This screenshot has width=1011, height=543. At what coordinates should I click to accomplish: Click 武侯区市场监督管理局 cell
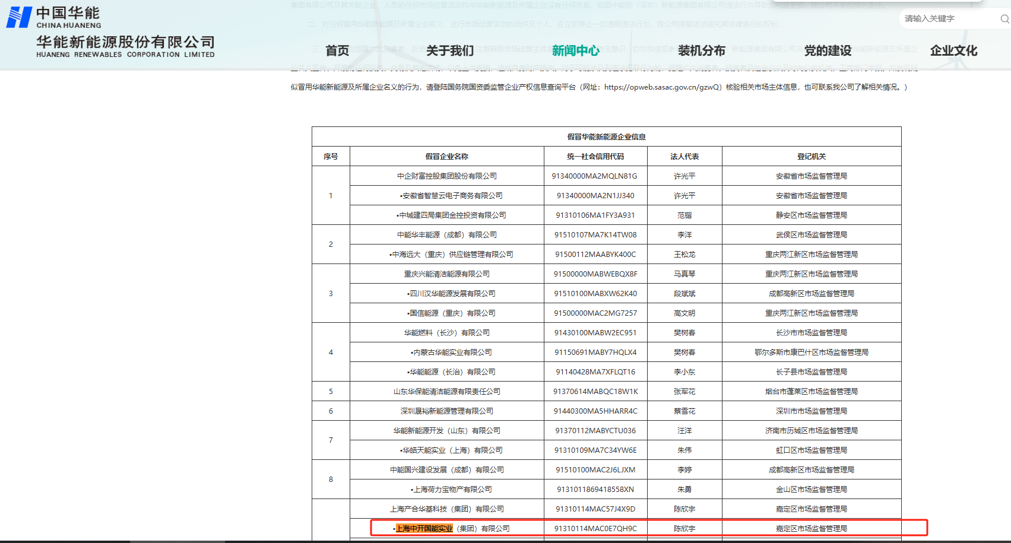coord(812,235)
